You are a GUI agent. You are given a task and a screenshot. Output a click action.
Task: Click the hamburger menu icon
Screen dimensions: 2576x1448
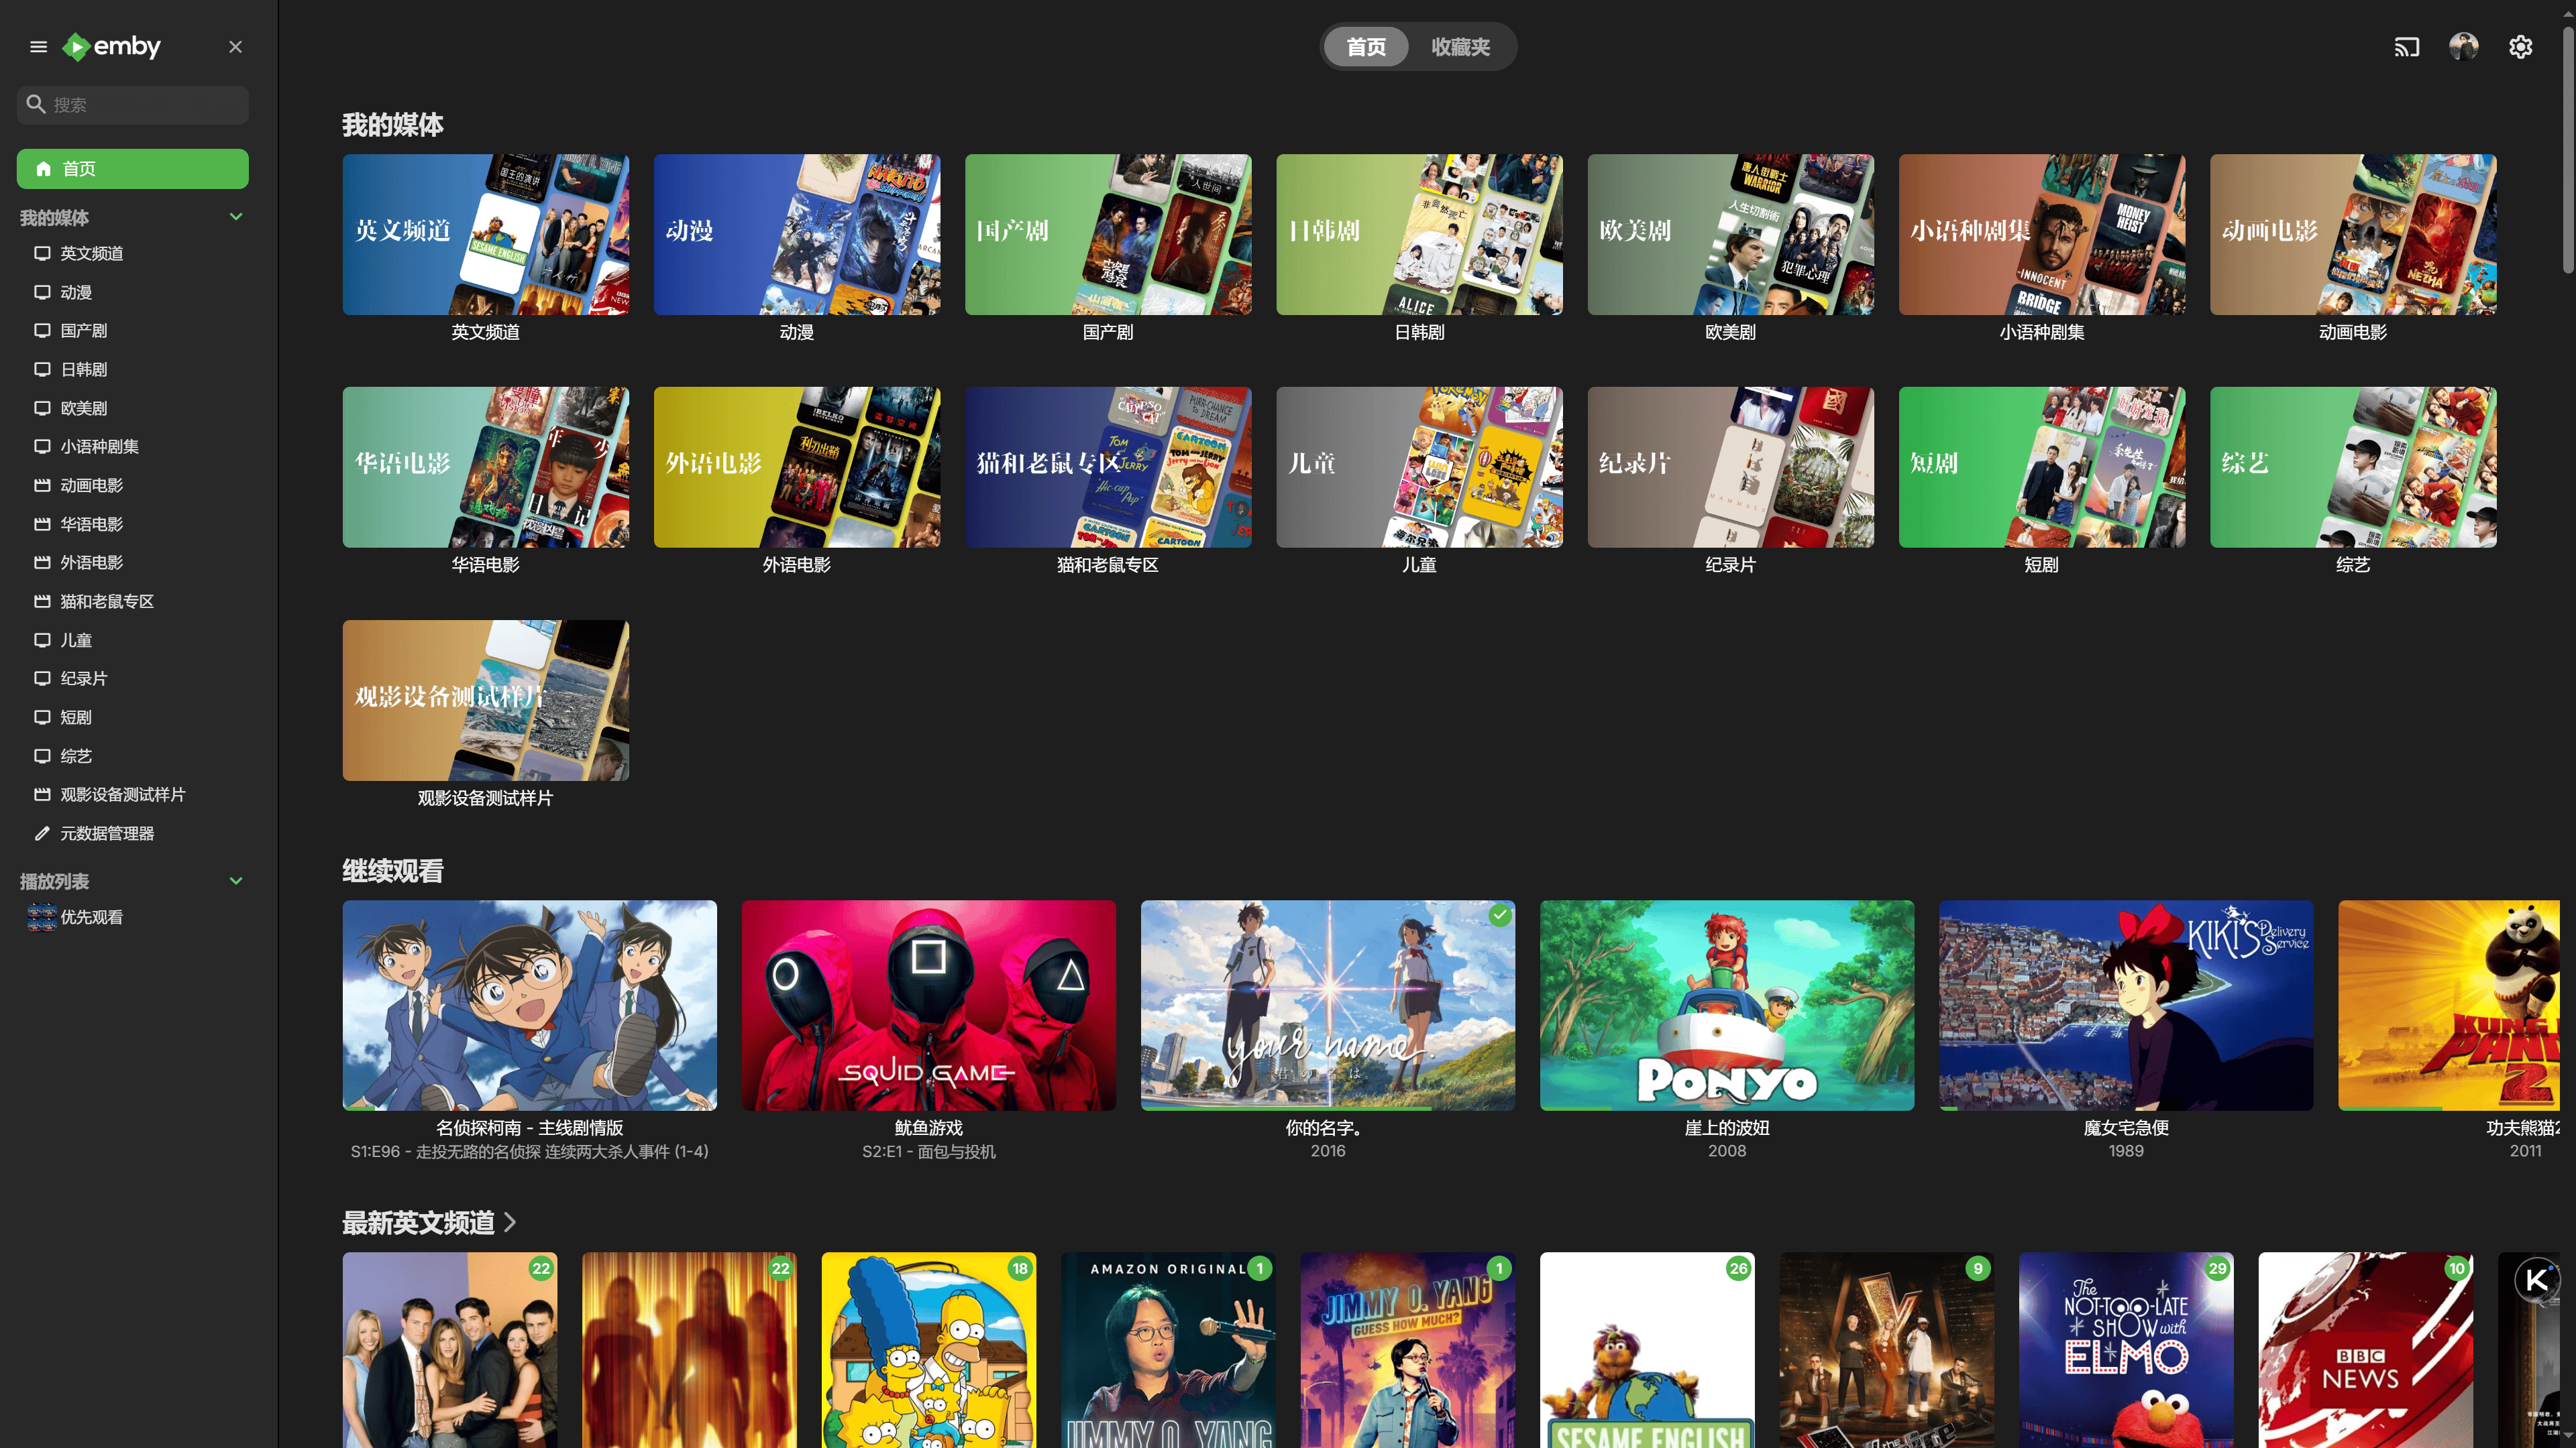38,47
